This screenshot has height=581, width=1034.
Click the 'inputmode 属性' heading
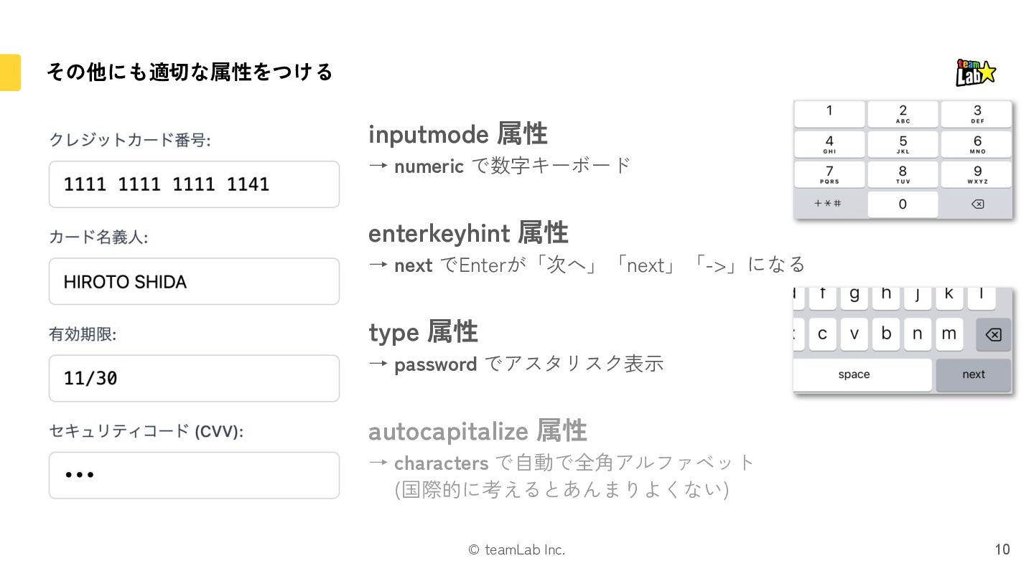pyautogui.click(x=457, y=134)
